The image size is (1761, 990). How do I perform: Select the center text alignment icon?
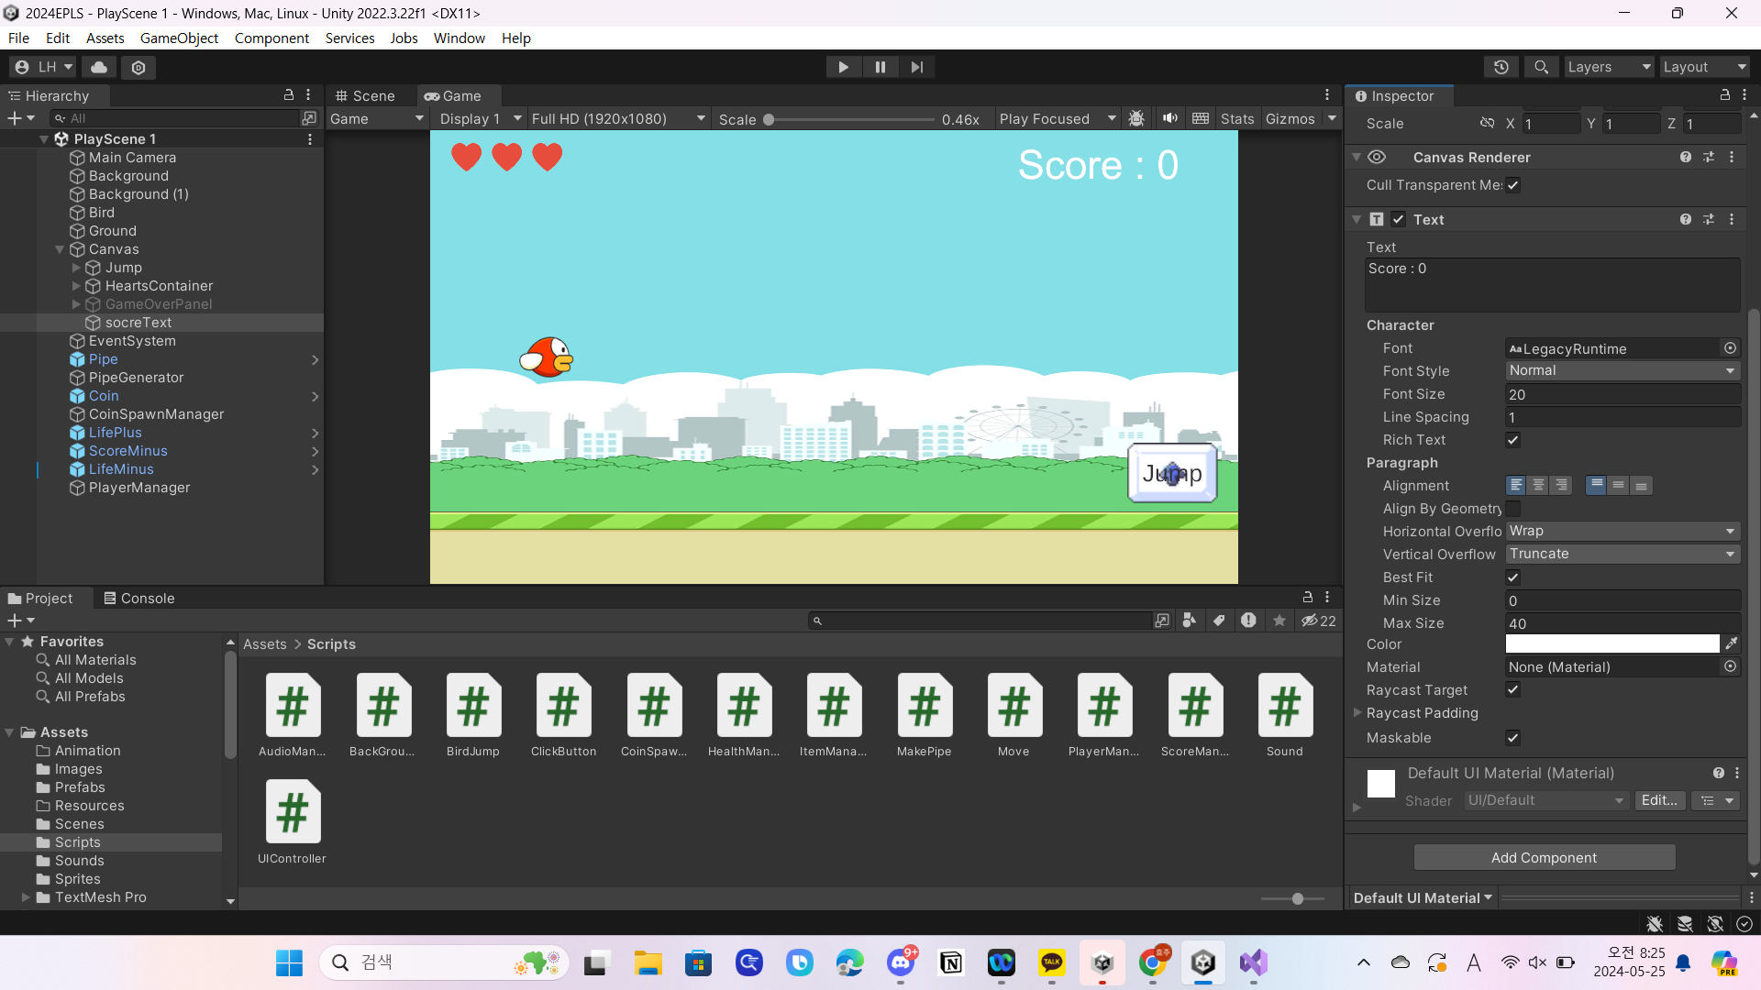point(1538,485)
